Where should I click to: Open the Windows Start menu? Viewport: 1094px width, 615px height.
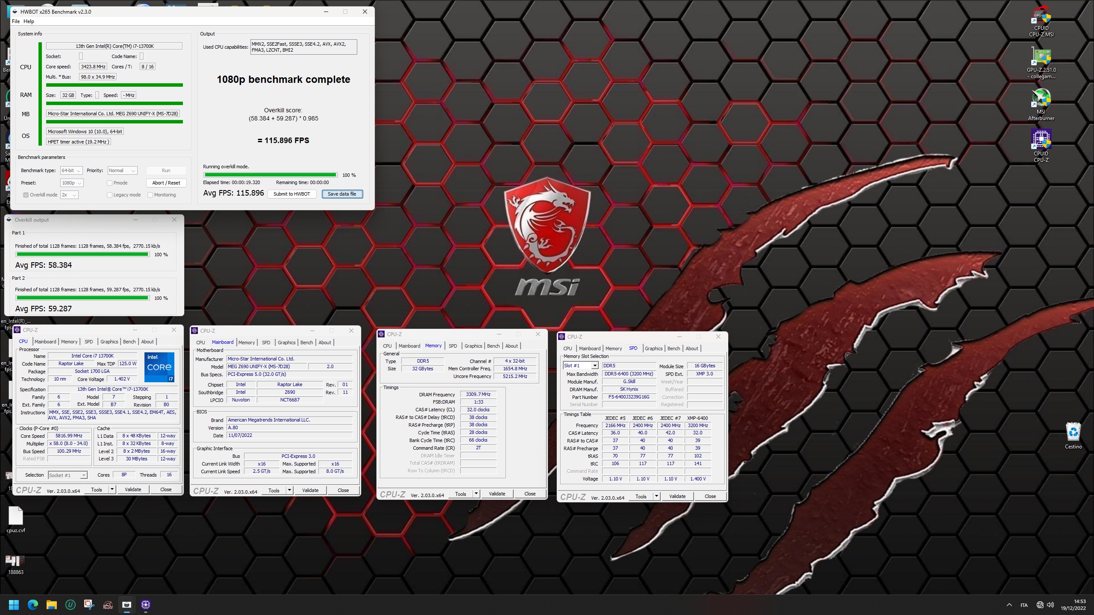pyautogui.click(x=14, y=605)
